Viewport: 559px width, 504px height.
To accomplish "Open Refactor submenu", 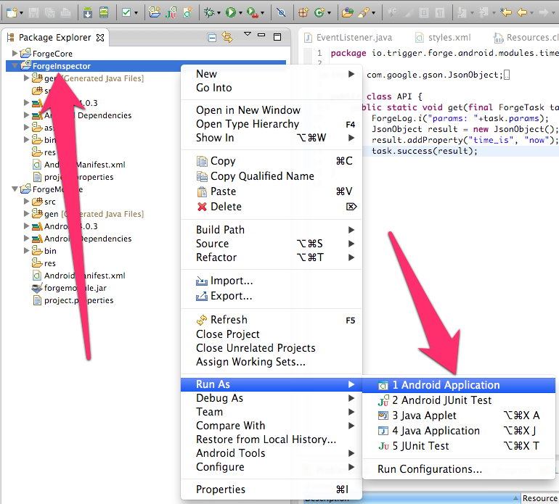I will 272,257.
